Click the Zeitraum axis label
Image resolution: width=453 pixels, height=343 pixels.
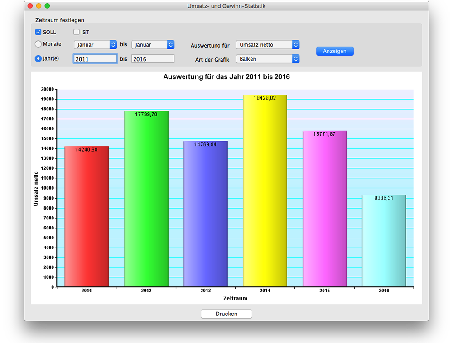tap(235, 298)
